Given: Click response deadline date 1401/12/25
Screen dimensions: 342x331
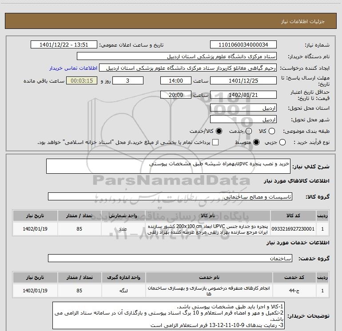Looking at the screenshot, I should (243, 80).
